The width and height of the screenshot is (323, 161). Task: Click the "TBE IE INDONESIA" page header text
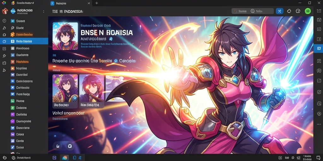pyautogui.click(x=68, y=12)
